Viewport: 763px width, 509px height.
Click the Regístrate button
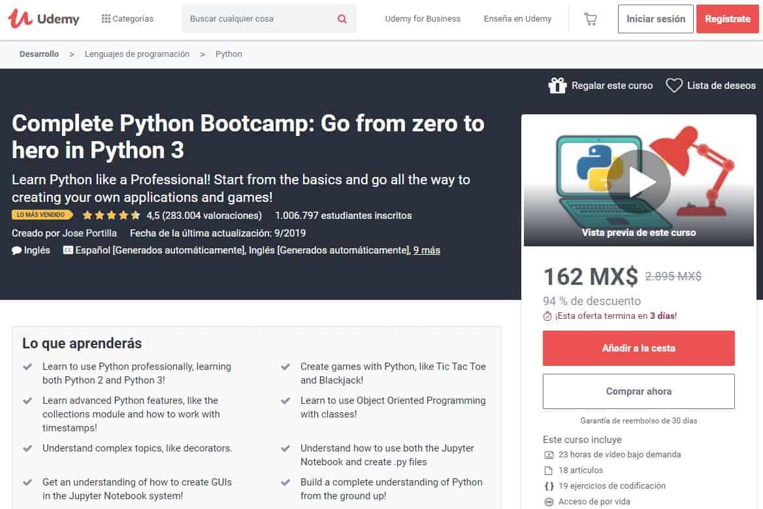pyautogui.click(x=728, y=19)
